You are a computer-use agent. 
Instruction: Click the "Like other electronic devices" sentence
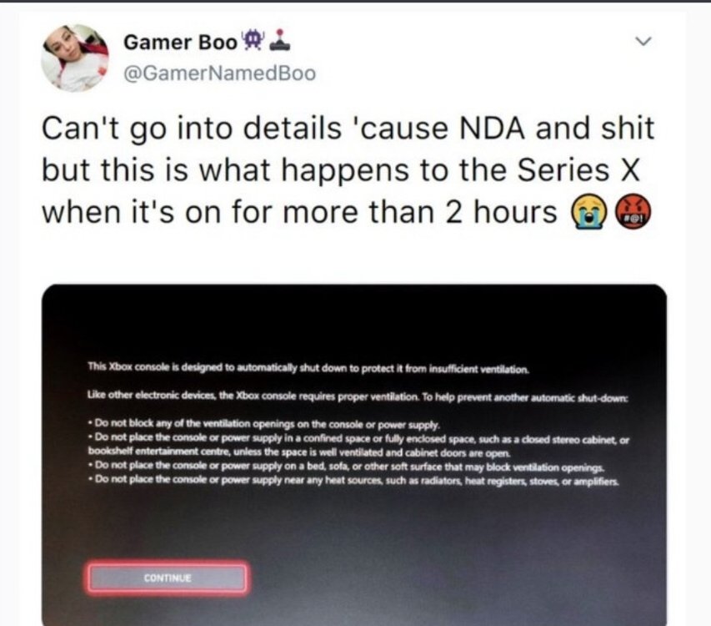(358, 396)
